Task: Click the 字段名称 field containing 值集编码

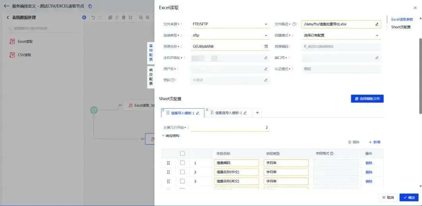Action: 236,163
